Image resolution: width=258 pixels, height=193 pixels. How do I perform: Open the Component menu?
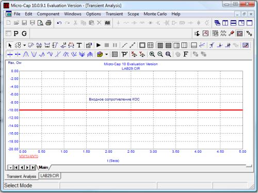(x=48, y=14)
